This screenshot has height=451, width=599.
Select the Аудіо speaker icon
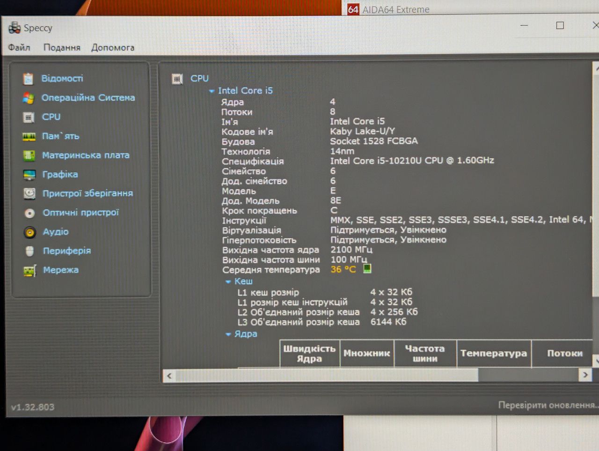coord(29,232)
